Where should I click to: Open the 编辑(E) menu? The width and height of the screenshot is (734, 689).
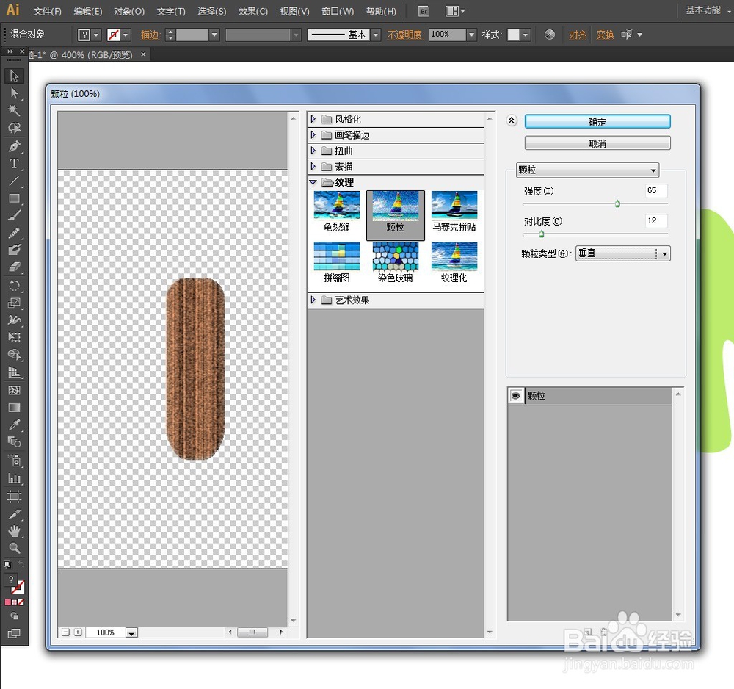click(x=88, y=11)
